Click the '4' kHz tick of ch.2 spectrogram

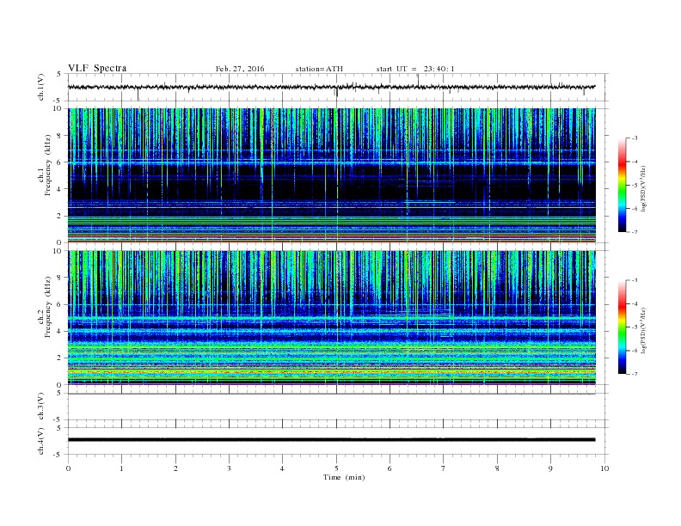59,331
